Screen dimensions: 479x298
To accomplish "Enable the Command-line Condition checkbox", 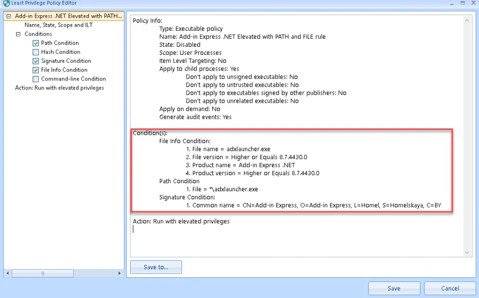I will click(x=36, y=80).
